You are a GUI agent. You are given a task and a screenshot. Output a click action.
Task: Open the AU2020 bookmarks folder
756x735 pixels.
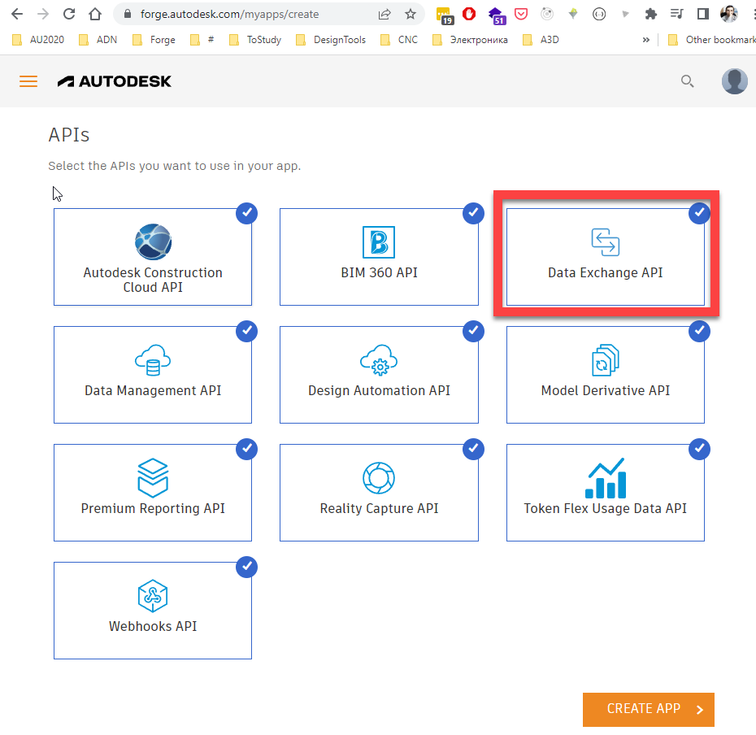pos(38,40)
